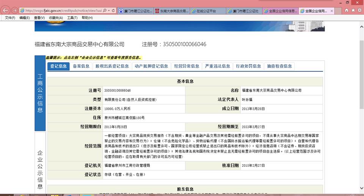The height and width of the screenshot is (196, 364).
Task: Click the 成立日期 value 2013年5月28日
Action: coord(253,109)
